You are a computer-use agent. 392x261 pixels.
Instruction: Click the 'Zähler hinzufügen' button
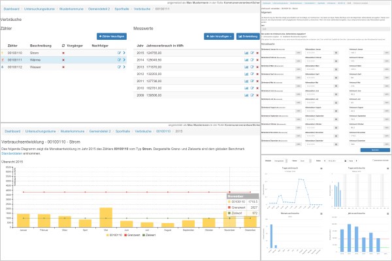click(x=111, y=36)
